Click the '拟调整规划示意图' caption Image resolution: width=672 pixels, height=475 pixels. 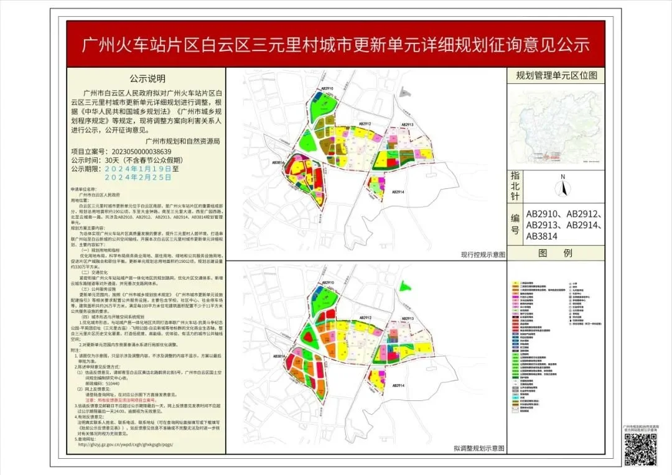pyautogui.click(x=479, y=448)
